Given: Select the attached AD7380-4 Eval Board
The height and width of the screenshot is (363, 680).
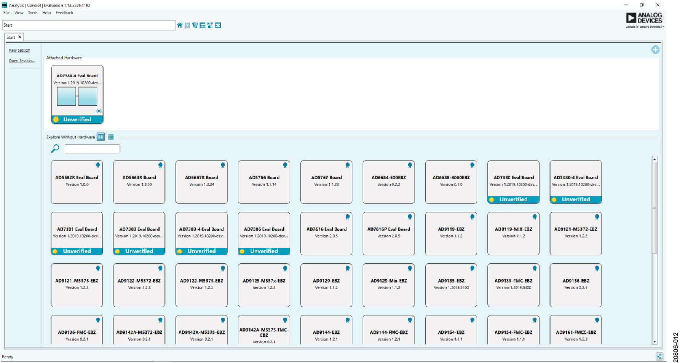Looking at the screenshot, I should pyautogui.click(x=77, y=94).
